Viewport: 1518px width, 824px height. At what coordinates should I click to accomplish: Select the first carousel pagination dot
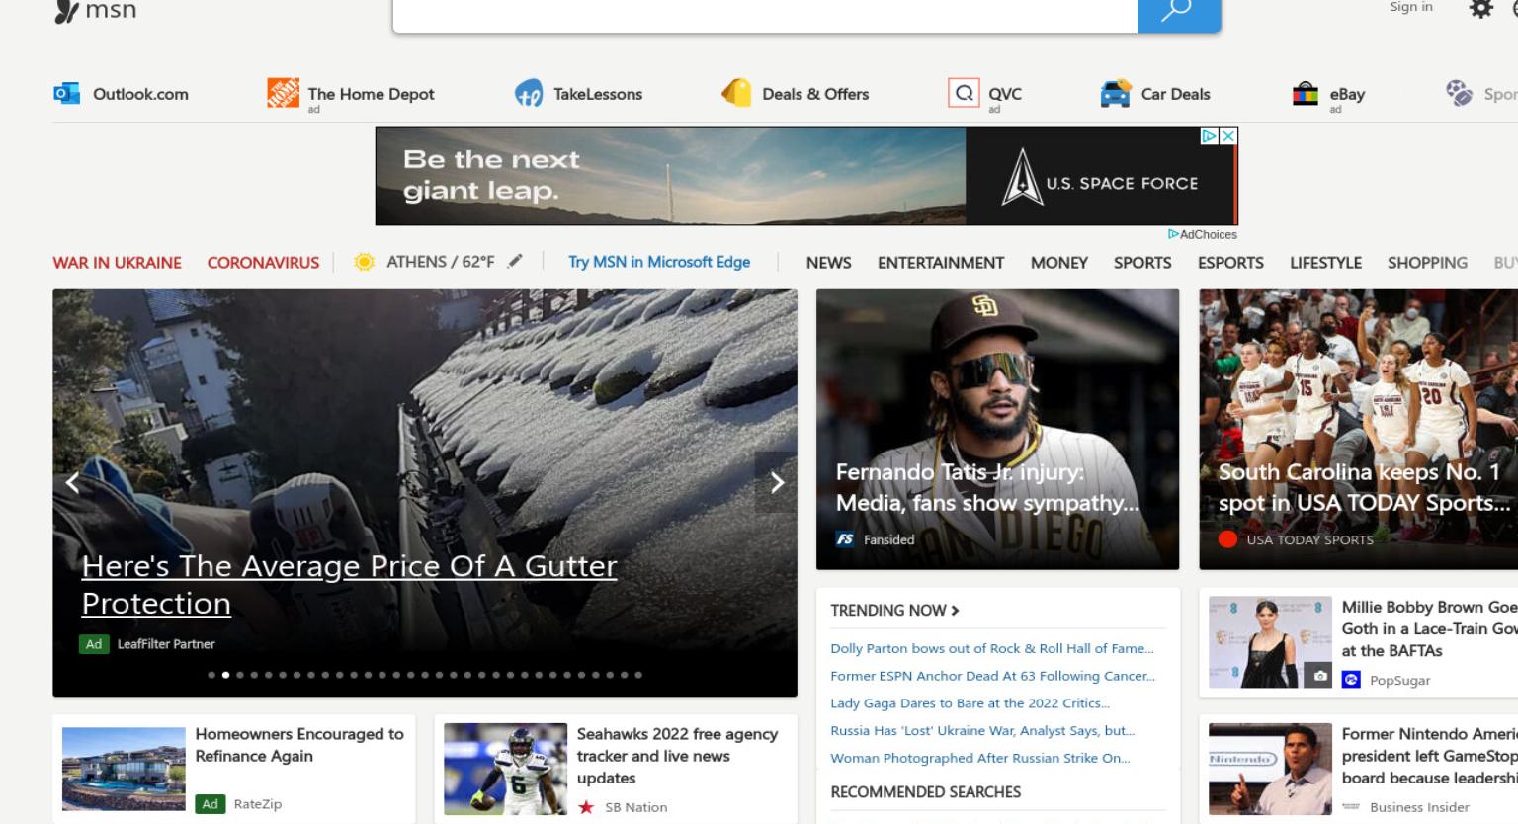[211, 675]
